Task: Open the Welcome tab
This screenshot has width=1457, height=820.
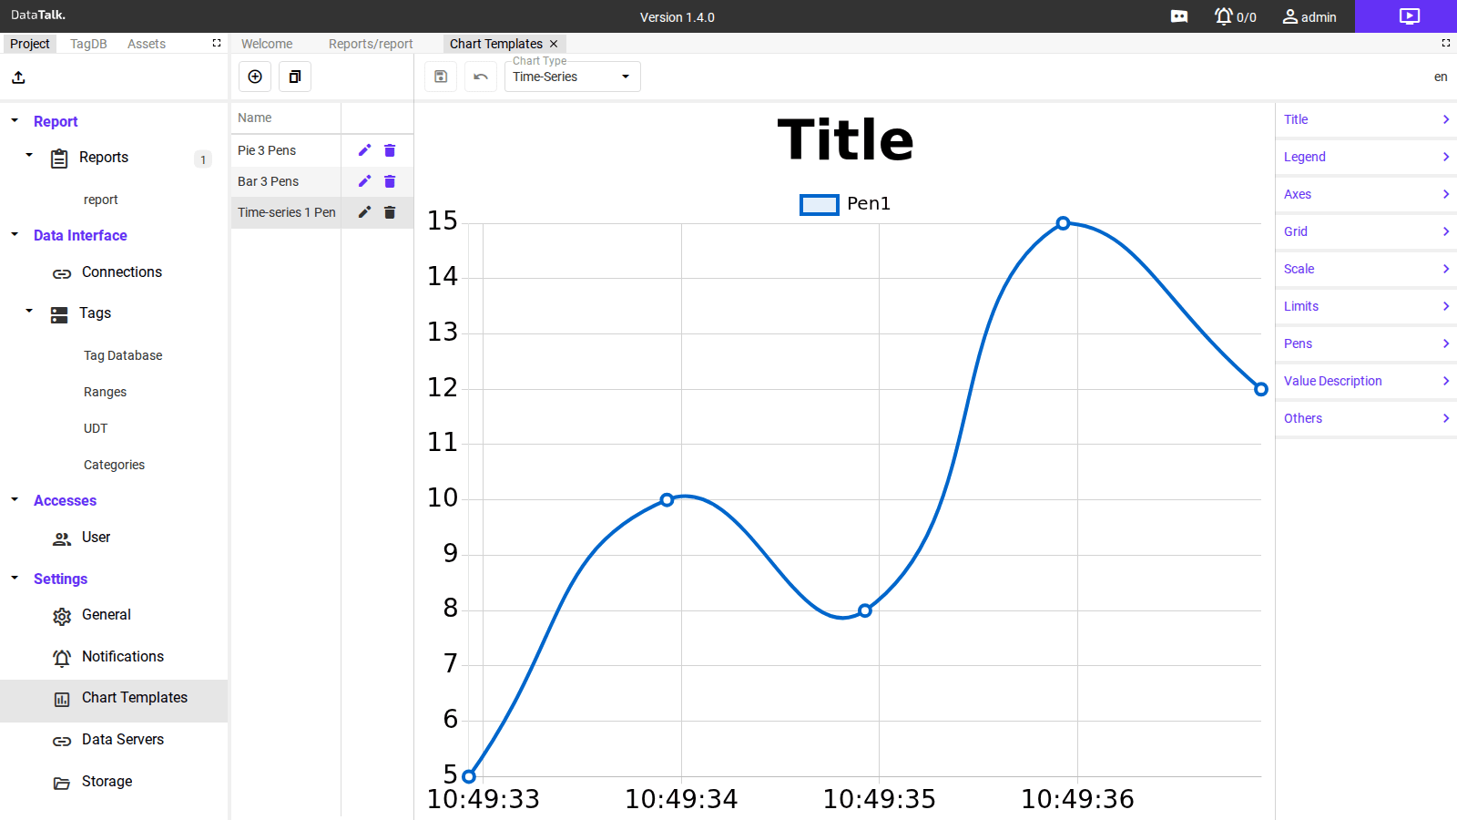Action: pyautogui.click(x=267, y=44)
